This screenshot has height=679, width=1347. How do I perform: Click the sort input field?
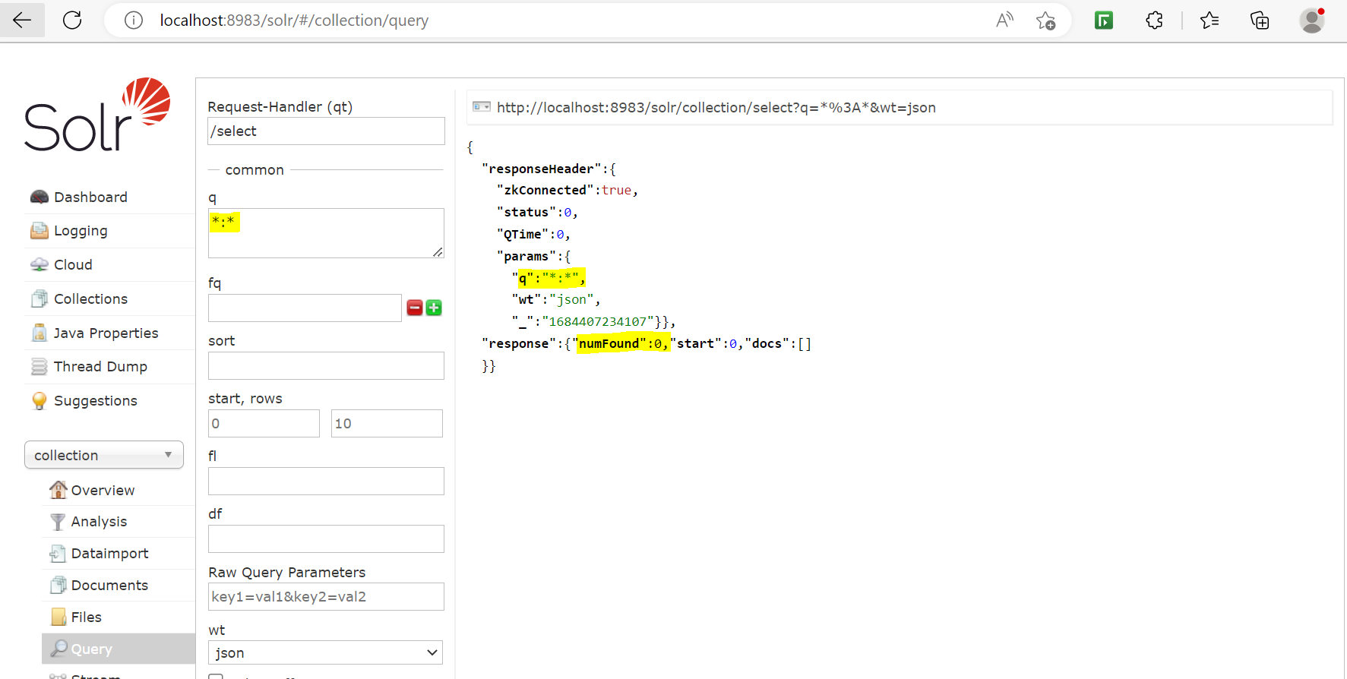click(x=326, y=365)
